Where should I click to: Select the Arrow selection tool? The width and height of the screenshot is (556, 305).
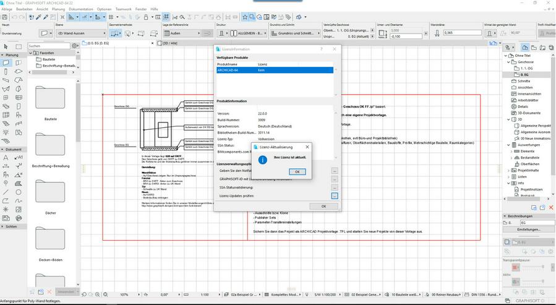[x=6, y=46]
